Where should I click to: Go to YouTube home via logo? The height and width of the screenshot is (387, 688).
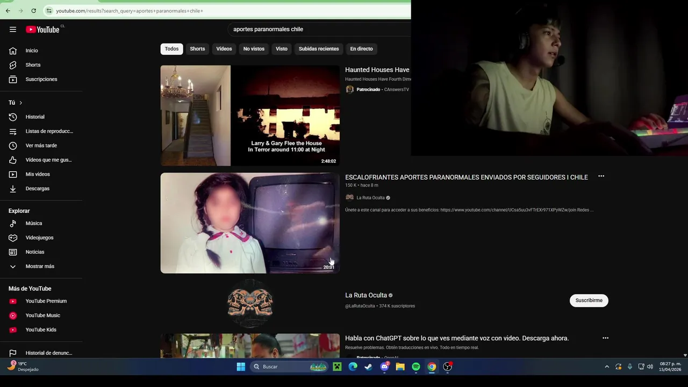[x=42, y=30]
